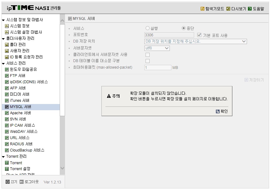Click the 저장하기 save button
270x190 pixels.
254,80
